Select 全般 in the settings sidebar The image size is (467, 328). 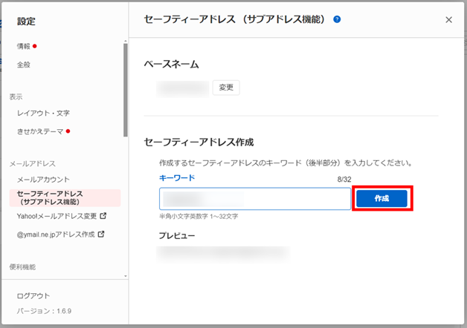coord(24,65)
